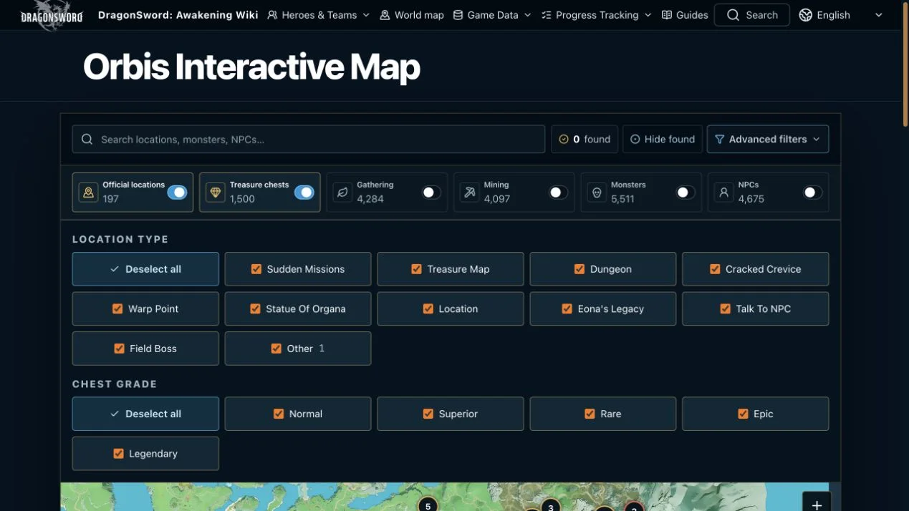Click the Progress Tracking checklist icon

pos(547,15)
